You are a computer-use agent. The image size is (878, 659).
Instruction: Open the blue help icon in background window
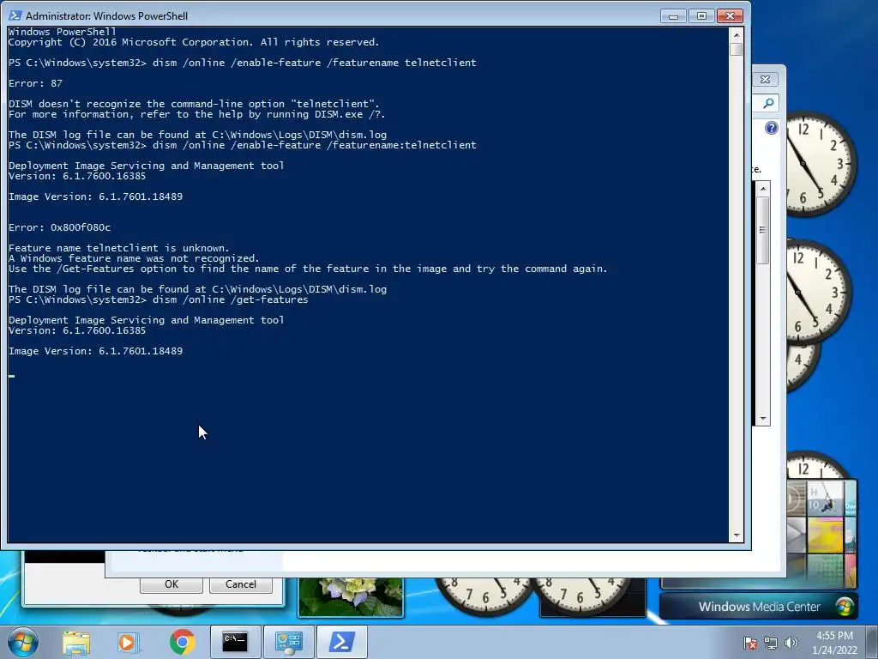coord(772,129)
